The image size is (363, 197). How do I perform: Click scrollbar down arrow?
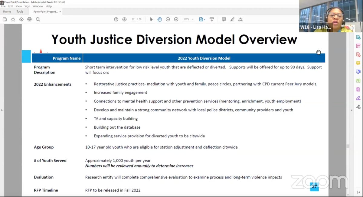click(348, 195)
